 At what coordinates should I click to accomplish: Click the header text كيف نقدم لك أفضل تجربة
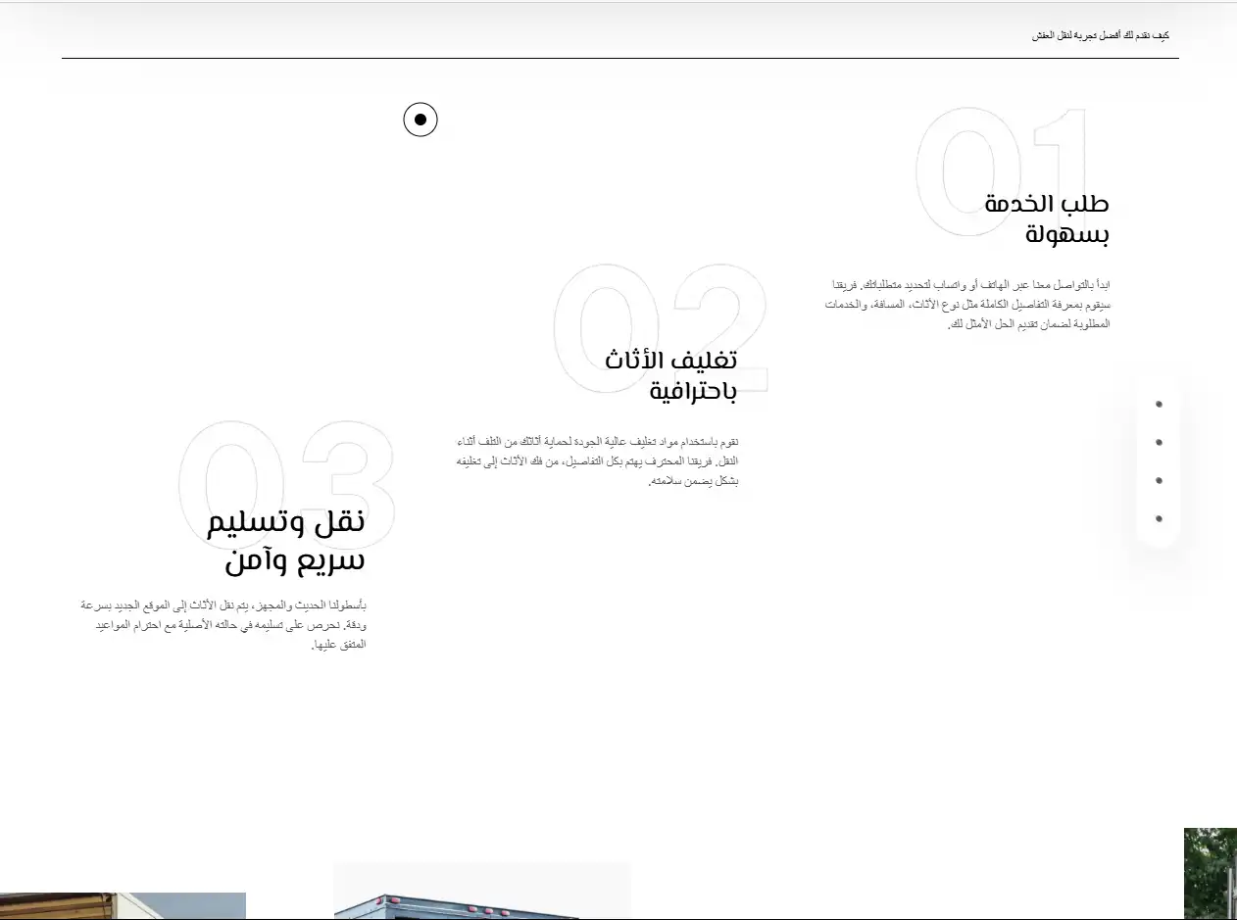click(1100, 35)
